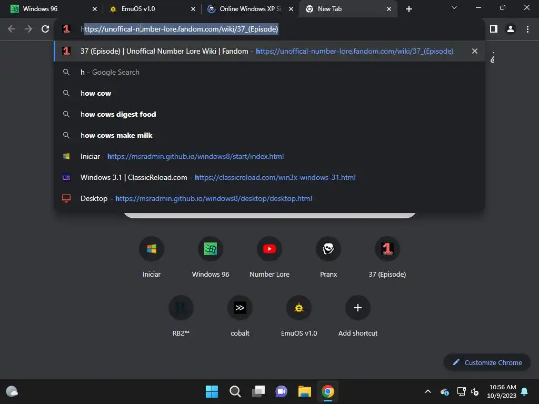Click the OneDrive tray icon
The width and height of the screenshot is (539, 404).
(444, 391)
